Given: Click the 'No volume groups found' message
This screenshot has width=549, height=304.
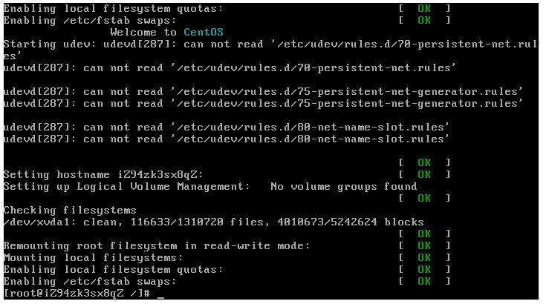Looking at the screenshot, I should (x=343, y=187).
